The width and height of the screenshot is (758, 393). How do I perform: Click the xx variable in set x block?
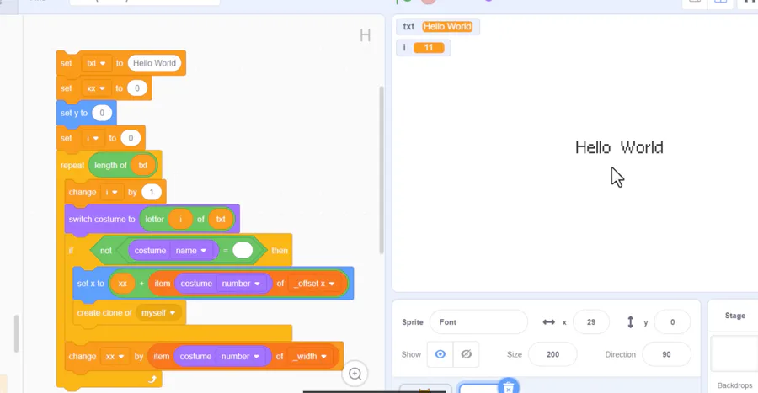(x=123, y=284)
